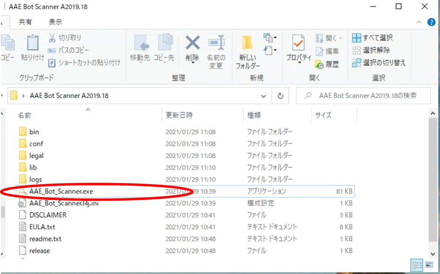Open the Help question mark icon
Screen dimensions: 440x274
(431, 22)
